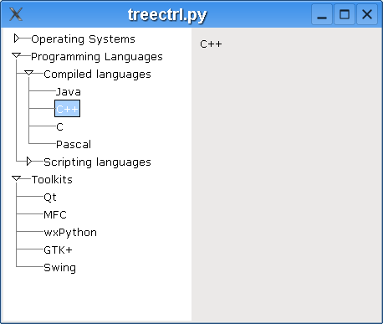This screenshot has width=383, height=324.
Task: Open the X window menu icon
Action: point(16,14)
